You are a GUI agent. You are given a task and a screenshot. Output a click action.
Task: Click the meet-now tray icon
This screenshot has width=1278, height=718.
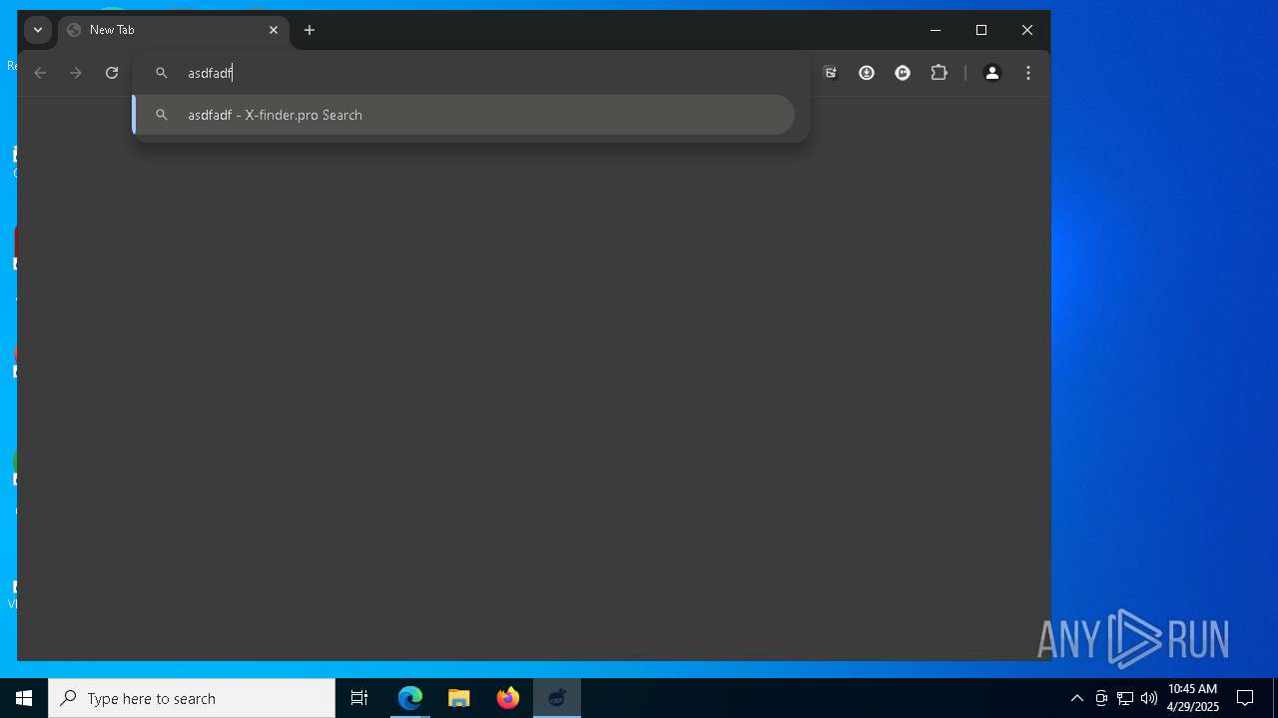(1101, 698)
